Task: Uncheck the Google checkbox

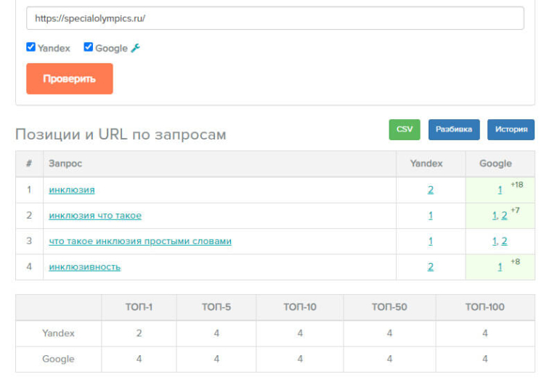Action: [89, 47]
